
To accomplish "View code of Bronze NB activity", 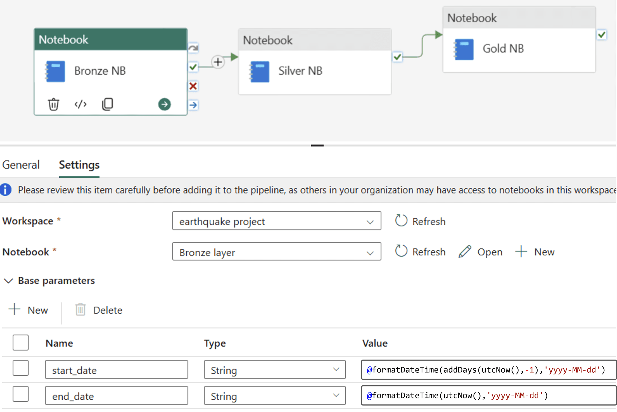I will (80, 104).
